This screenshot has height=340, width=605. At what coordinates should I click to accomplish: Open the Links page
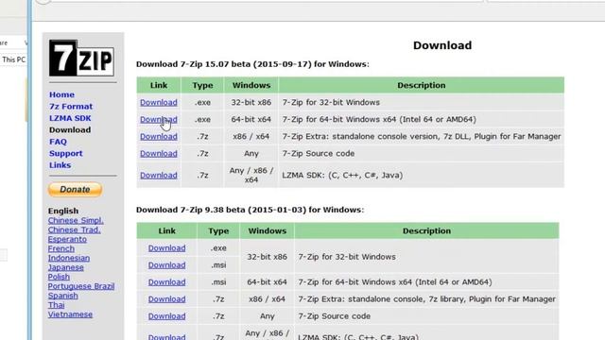pyautogui.click(x=60, y=165)
